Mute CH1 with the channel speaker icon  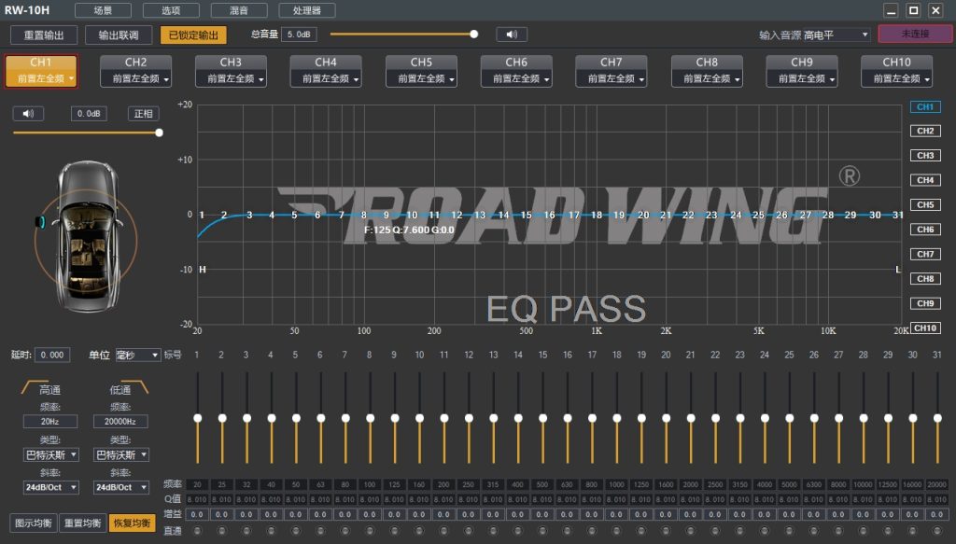click(x=28, y=113)
